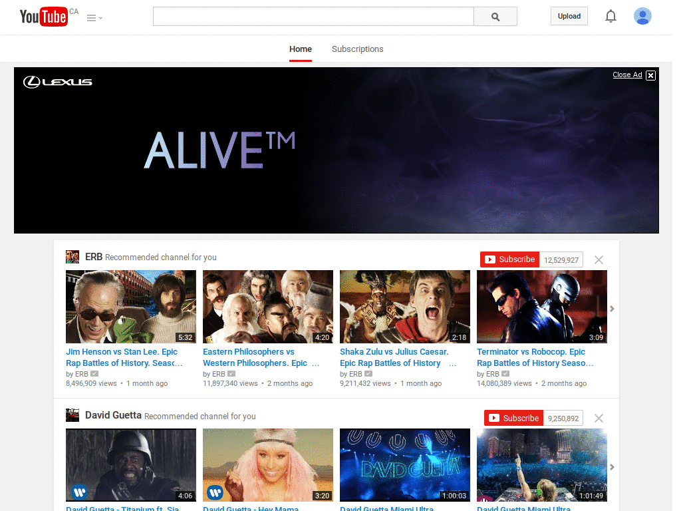
Task: Open the Lexus ALIVE ad banner
Action: coord(336,150)
